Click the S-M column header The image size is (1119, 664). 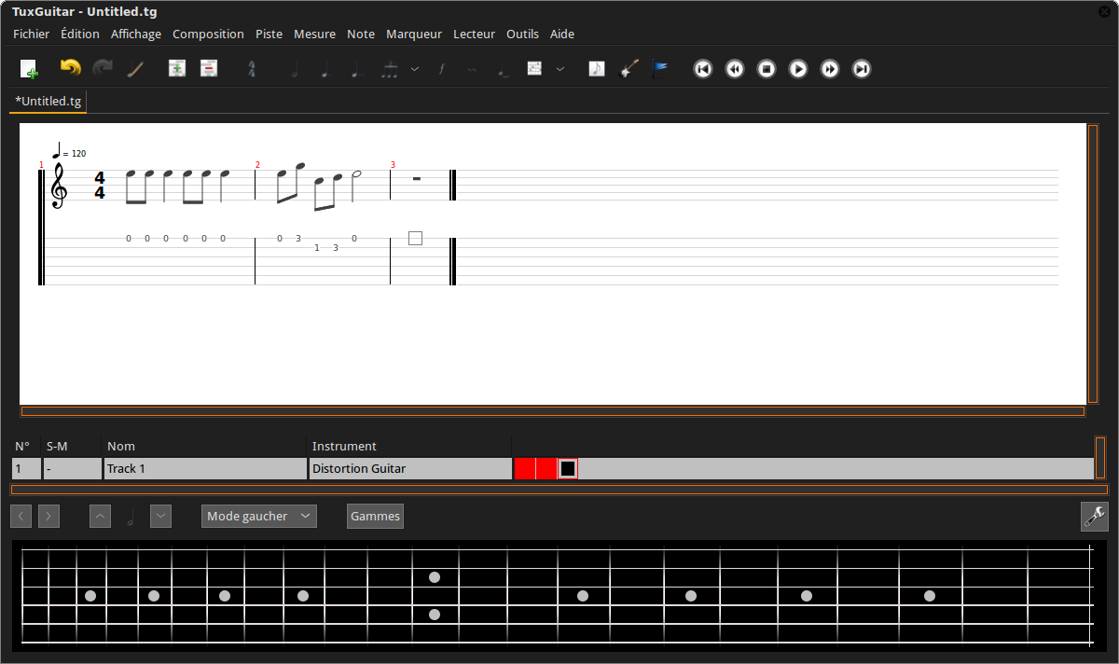[72, 446]
